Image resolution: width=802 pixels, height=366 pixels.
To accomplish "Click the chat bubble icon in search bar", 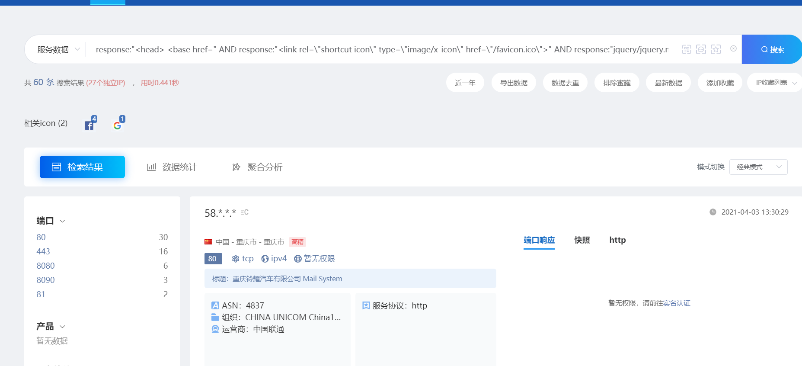I will pos(701,49).
